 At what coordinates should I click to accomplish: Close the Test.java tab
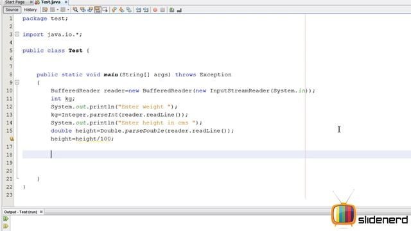click(66, 2)
